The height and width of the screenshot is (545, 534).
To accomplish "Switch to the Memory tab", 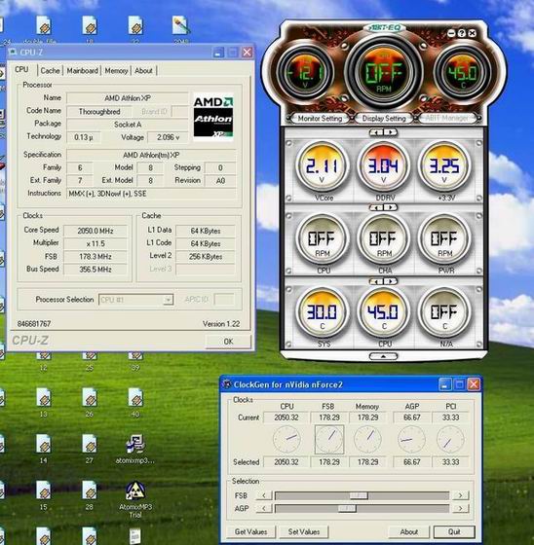I will click(116, 70).
